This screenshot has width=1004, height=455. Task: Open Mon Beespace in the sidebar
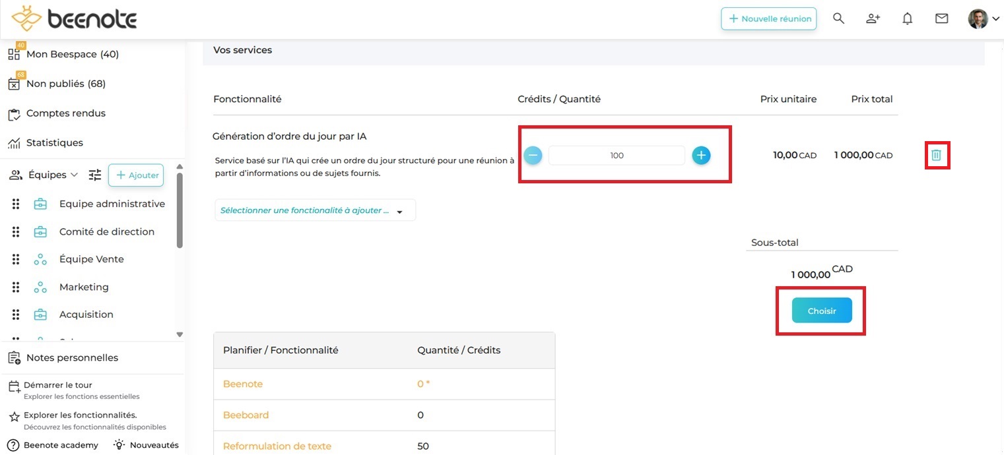[72, 54]
